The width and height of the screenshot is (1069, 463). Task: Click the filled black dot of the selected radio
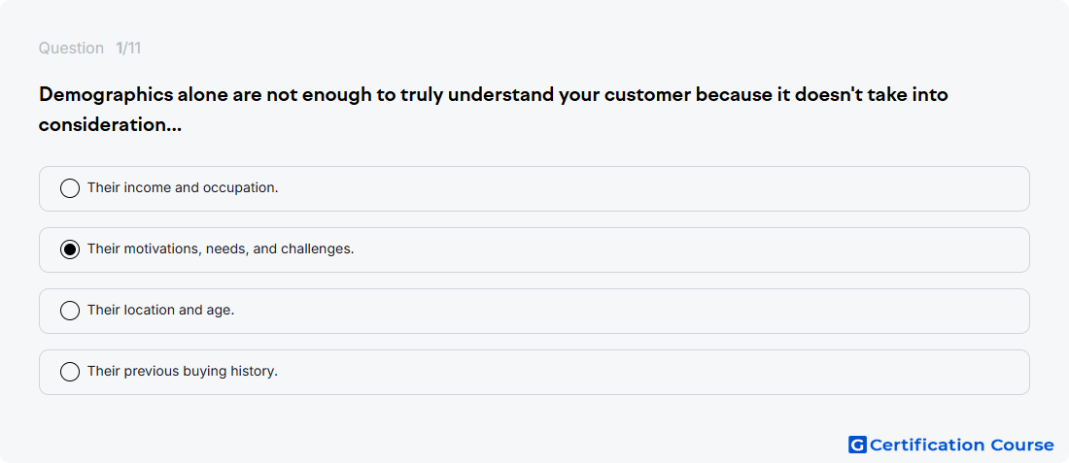70,249
